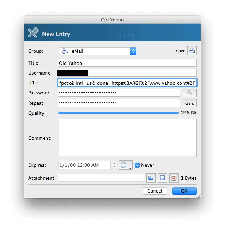Viewport: 225px width, 231px height.
Task: Click the KeePassX key logo in header
Action: [x=33, y=33]
